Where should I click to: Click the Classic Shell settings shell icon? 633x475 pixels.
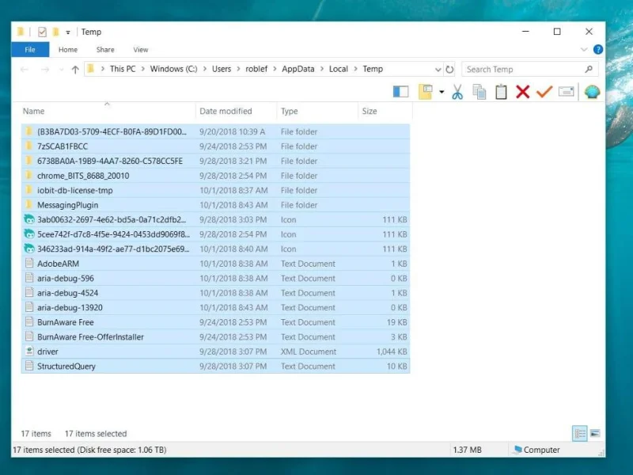pyautogui.click(x=592, y=92)
